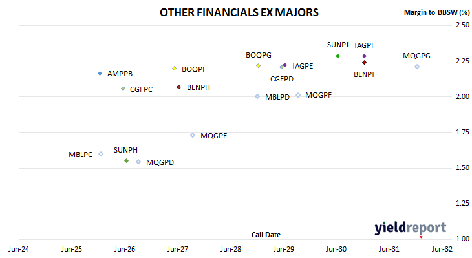Select the Margin to BBSW axis title

coord(437,12)
